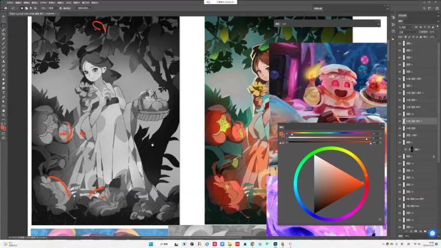
Task: Select the Zoom magnifier tool
Action: [4, 115]
